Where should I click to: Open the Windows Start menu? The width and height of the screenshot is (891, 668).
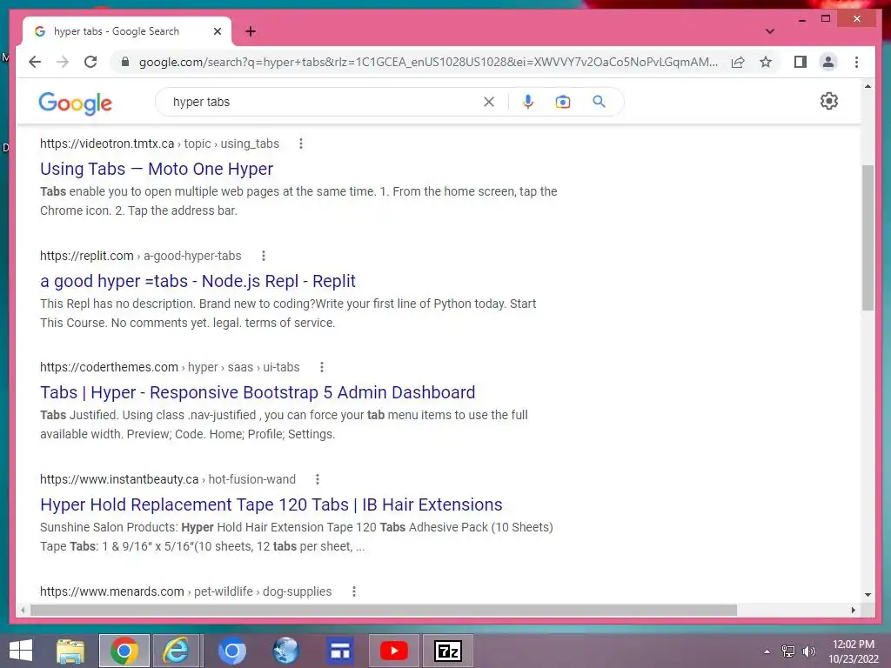[21, 651]
